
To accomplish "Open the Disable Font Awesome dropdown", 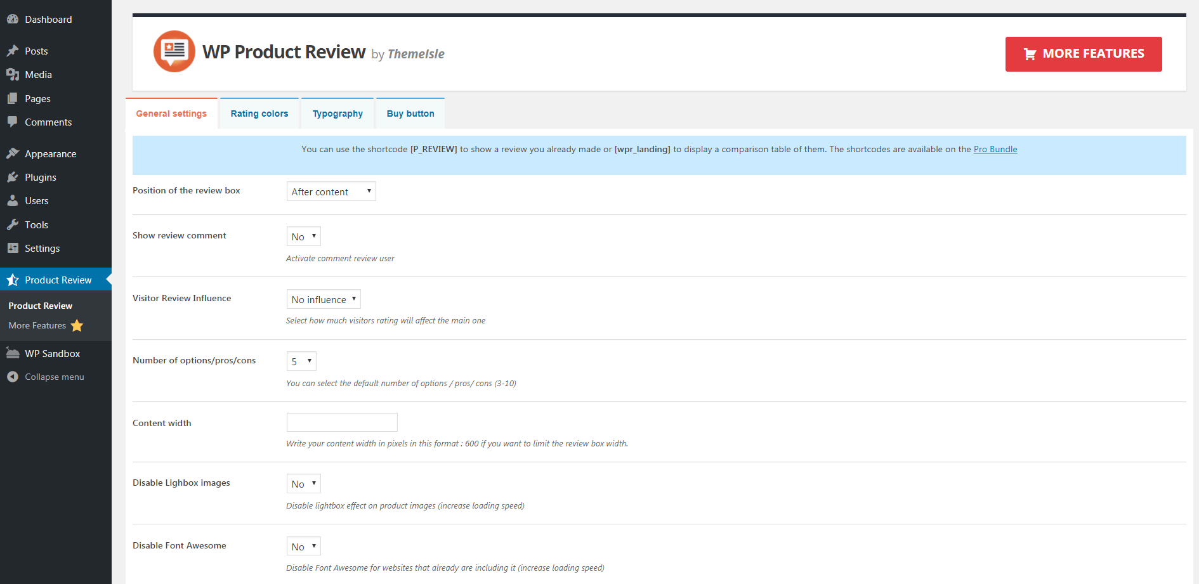I will click(304, 547).
